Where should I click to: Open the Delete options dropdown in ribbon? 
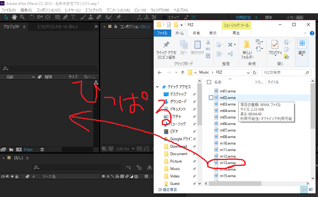tap(235, 44)
